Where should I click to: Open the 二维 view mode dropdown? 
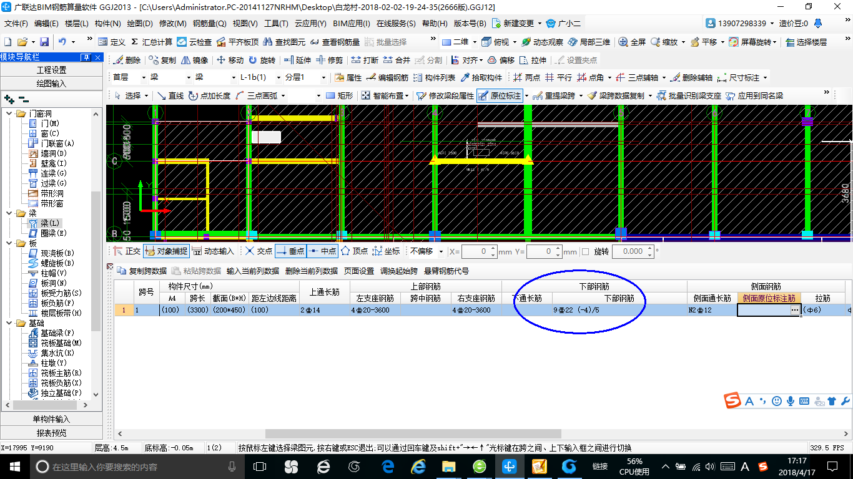475,42
